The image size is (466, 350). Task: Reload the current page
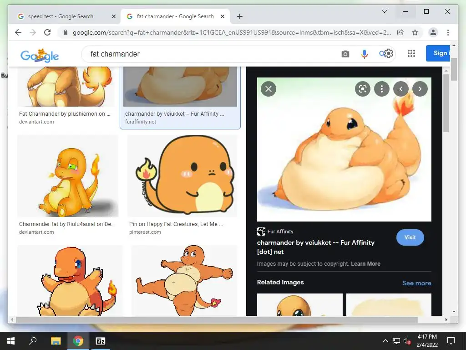point(47,32)
